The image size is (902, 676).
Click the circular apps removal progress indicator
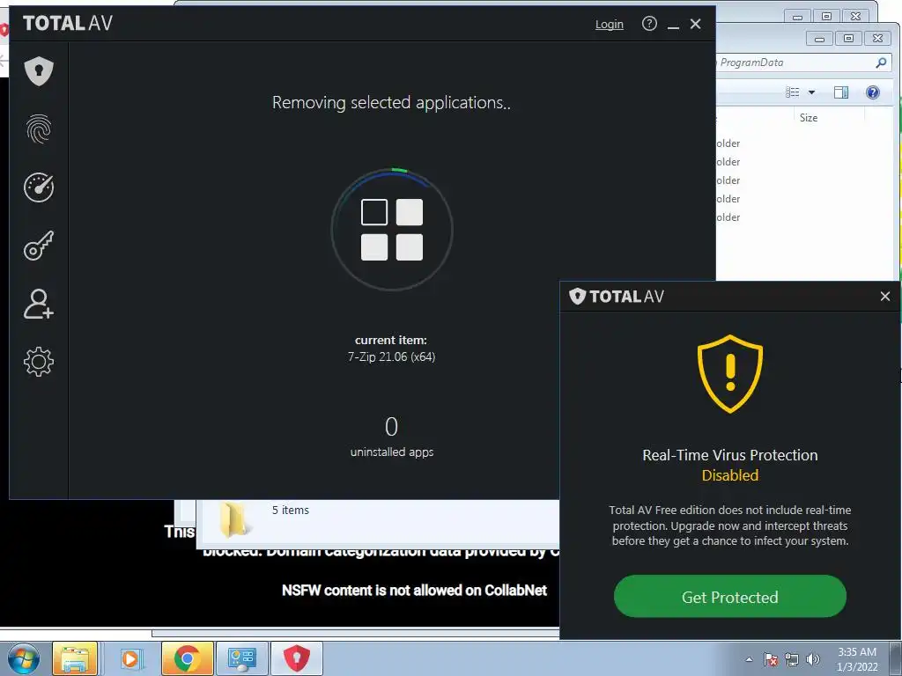pos(392,230)
